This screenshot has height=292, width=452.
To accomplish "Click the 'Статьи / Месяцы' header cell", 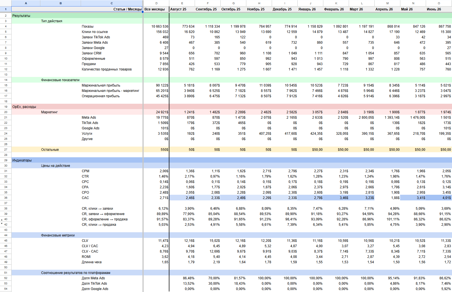I will click(77, 9).
